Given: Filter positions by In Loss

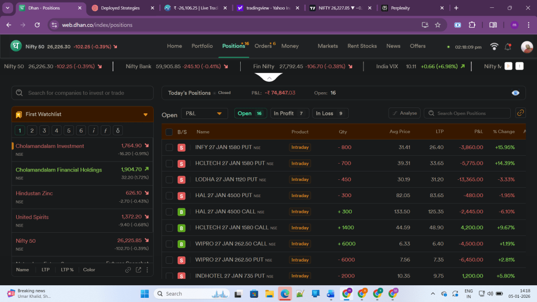Looking at the screenshot, I should point(330,114).
